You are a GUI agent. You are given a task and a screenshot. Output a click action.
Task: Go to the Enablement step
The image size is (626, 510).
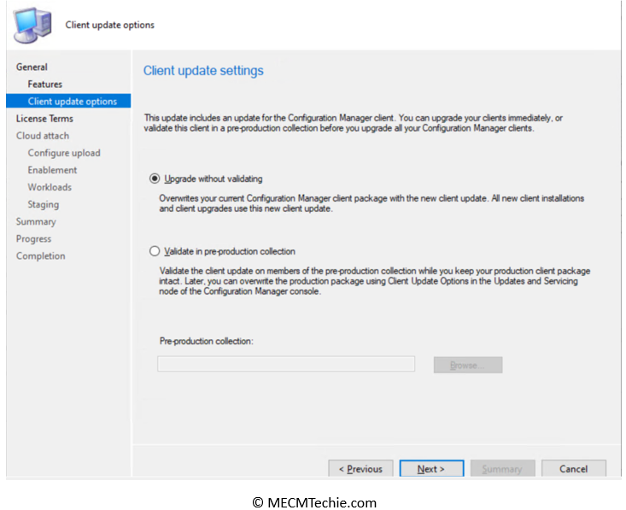(x=52, y=170)
